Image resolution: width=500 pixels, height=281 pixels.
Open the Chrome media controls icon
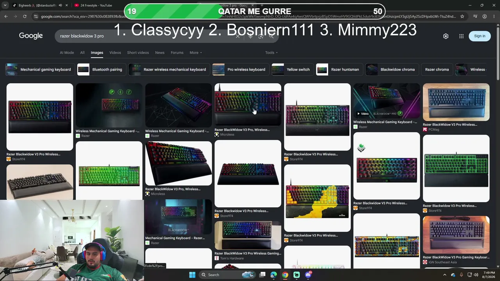pyautogui.click(x=475, y=16)
